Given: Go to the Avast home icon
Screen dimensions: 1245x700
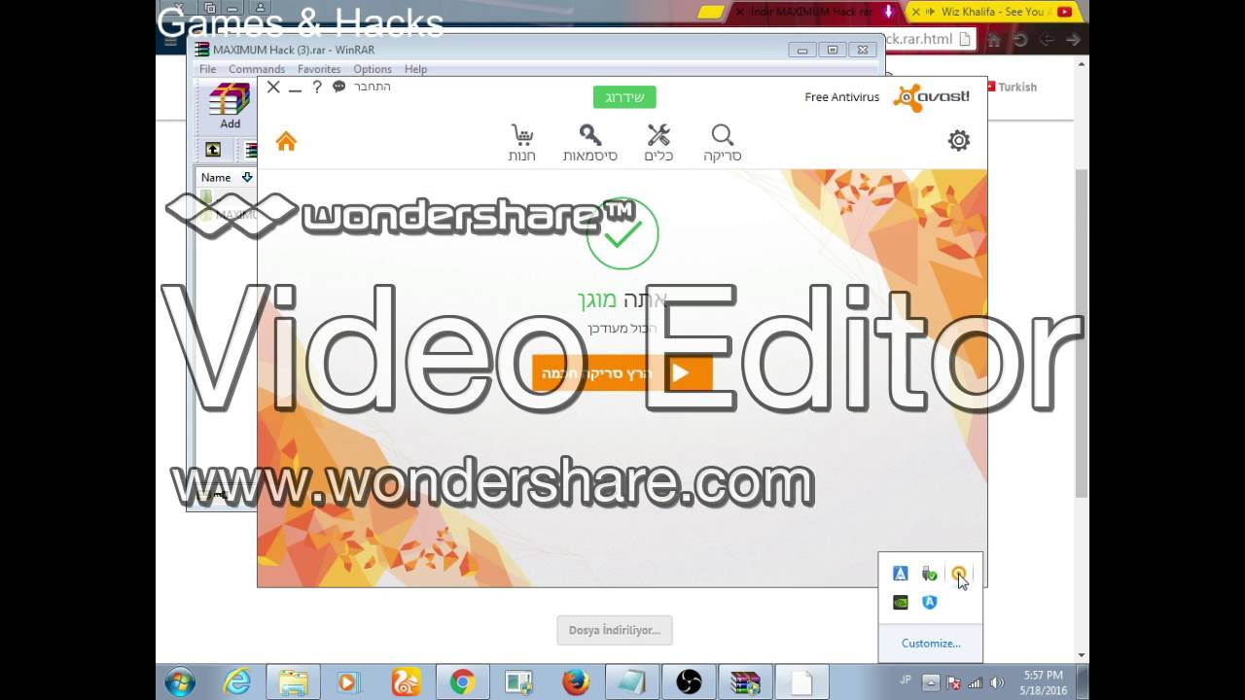Looking at the screenshot, I should (286, 141).
